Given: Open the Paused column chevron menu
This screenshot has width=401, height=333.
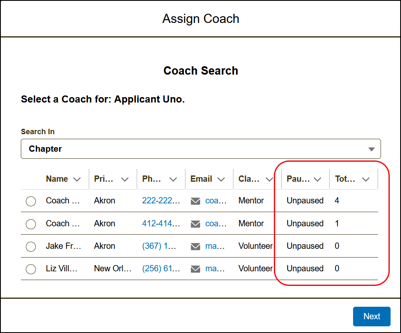Looking at the screenshot, I should pos(318,179).
